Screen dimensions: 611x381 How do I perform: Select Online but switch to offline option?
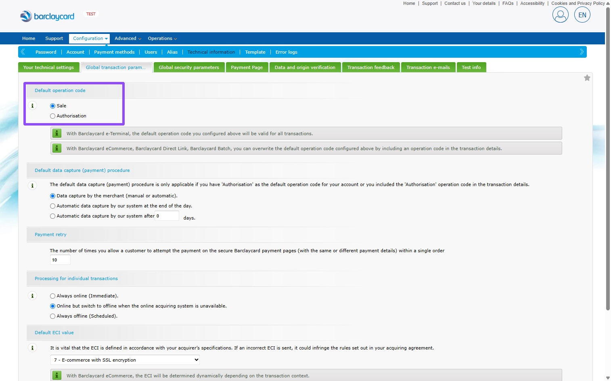pyautogui.click(x=52, y=306)
